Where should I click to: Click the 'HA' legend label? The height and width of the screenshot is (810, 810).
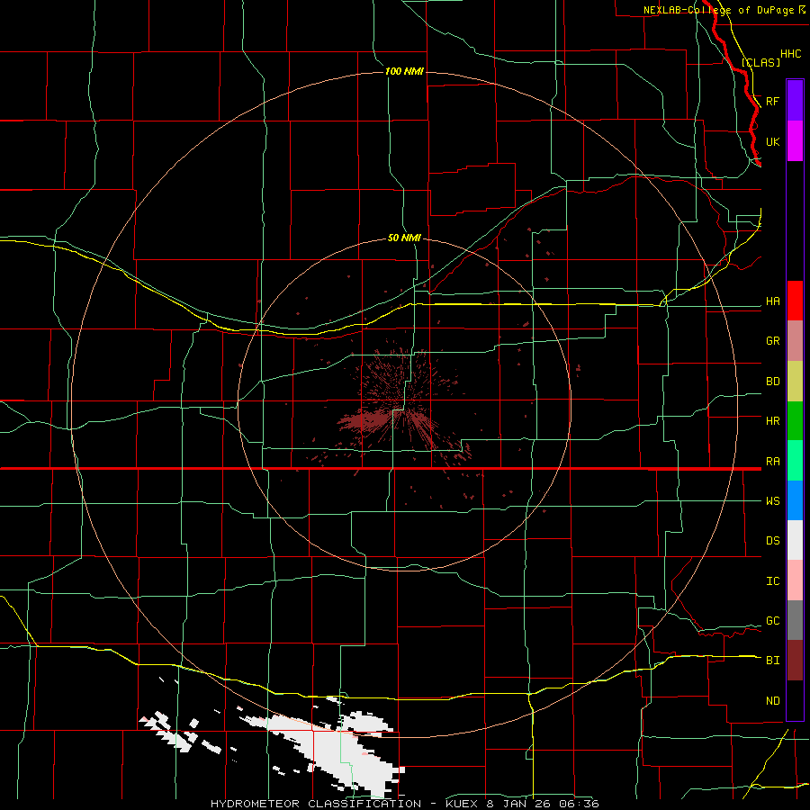[772, 301]
